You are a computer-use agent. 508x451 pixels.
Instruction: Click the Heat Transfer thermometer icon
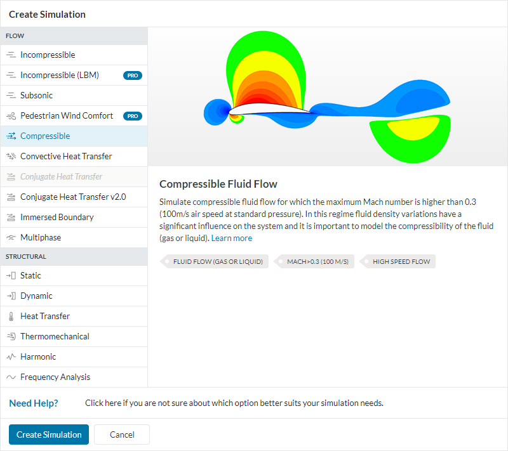tap(11, 317)
